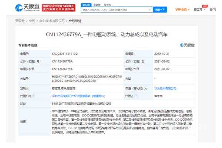
Task: Open the 深圳市 agency link in 代理机构 row
Action: coord(78,96)
